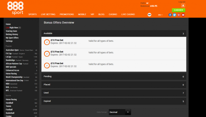Click the £46.95 balance amount
The height and width of the screenshot is (117, 206).
[x=154, y=6]
